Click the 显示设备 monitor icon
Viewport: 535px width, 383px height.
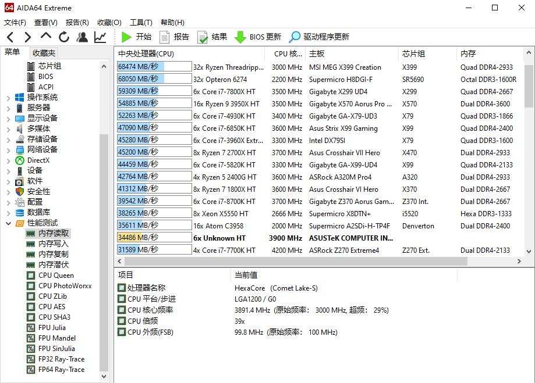click(x=19, y=119)
